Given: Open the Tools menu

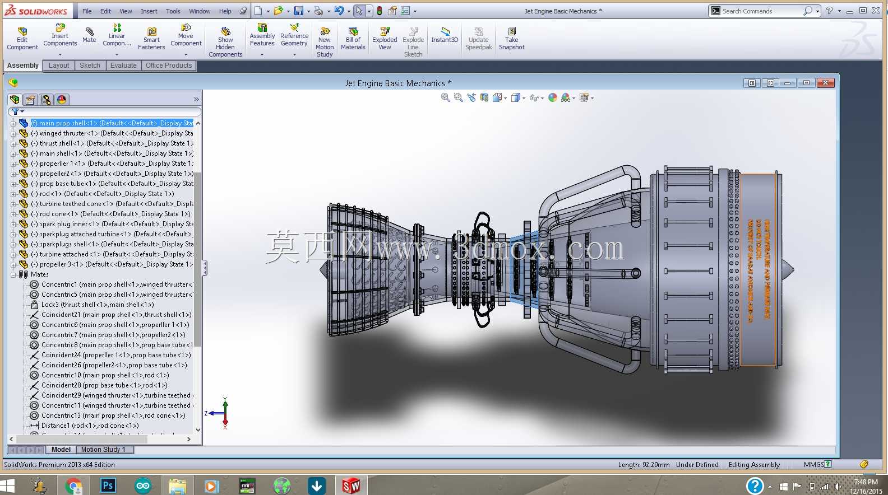Looking at the screenshot, I should (173, 11).
